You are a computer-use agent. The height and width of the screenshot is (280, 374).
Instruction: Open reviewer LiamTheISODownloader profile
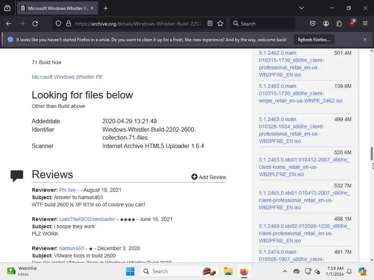click(87, 219)
